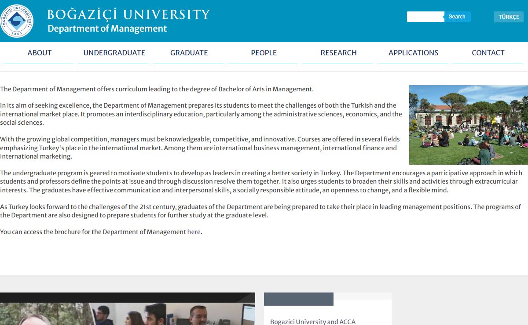
Task: Open the UNDERGRADUATE menu
Action: click(114, 53)
